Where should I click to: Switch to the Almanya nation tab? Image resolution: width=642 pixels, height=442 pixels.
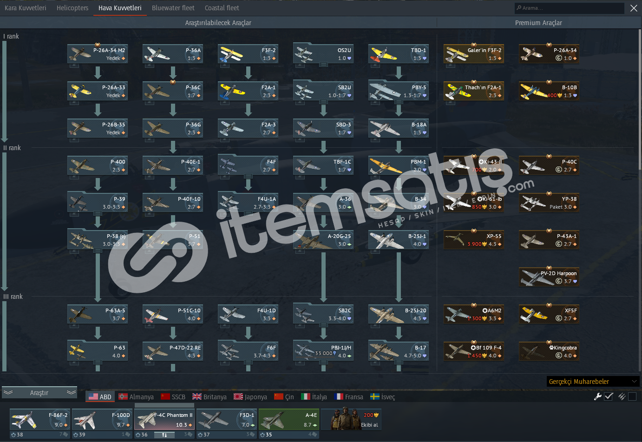(x=136, y=397)
